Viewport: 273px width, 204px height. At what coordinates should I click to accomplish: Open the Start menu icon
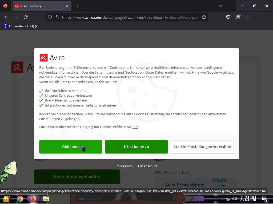(6, 199)
